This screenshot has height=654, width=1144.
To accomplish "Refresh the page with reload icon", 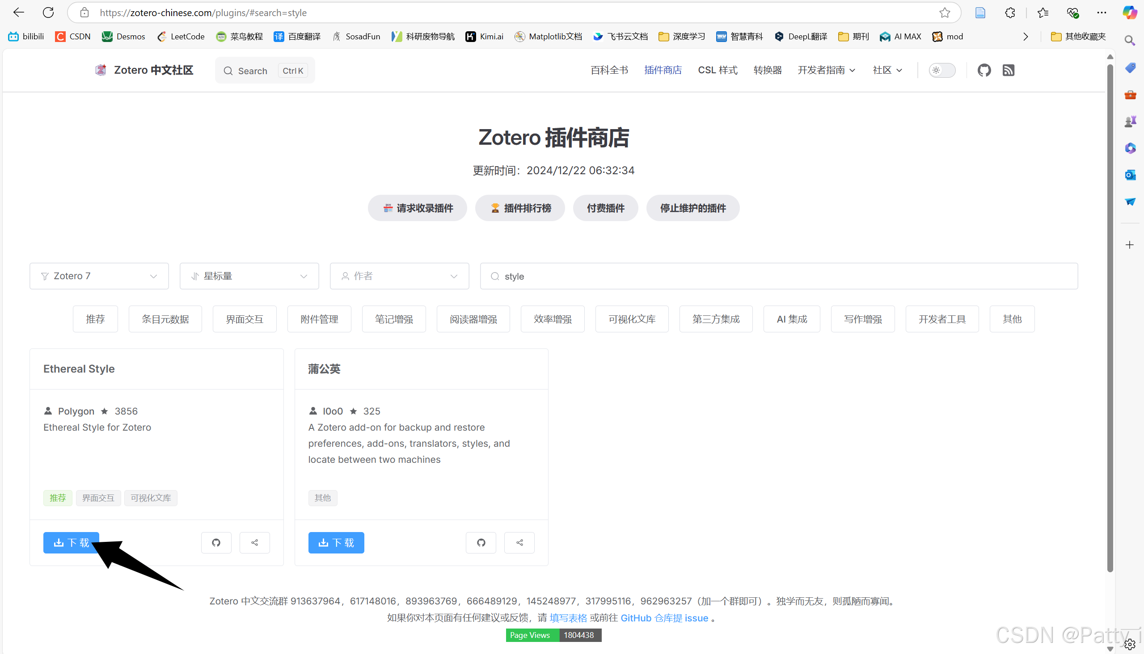I will click(x=48, y=13).
